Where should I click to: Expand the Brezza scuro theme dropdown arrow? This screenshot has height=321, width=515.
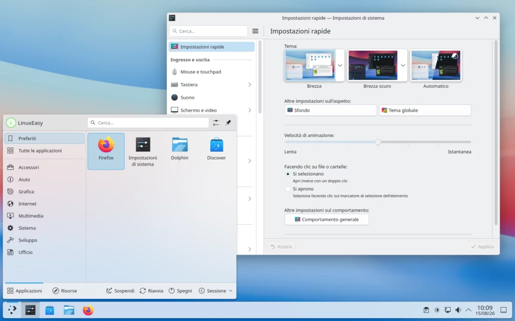(x=403, y=66)
